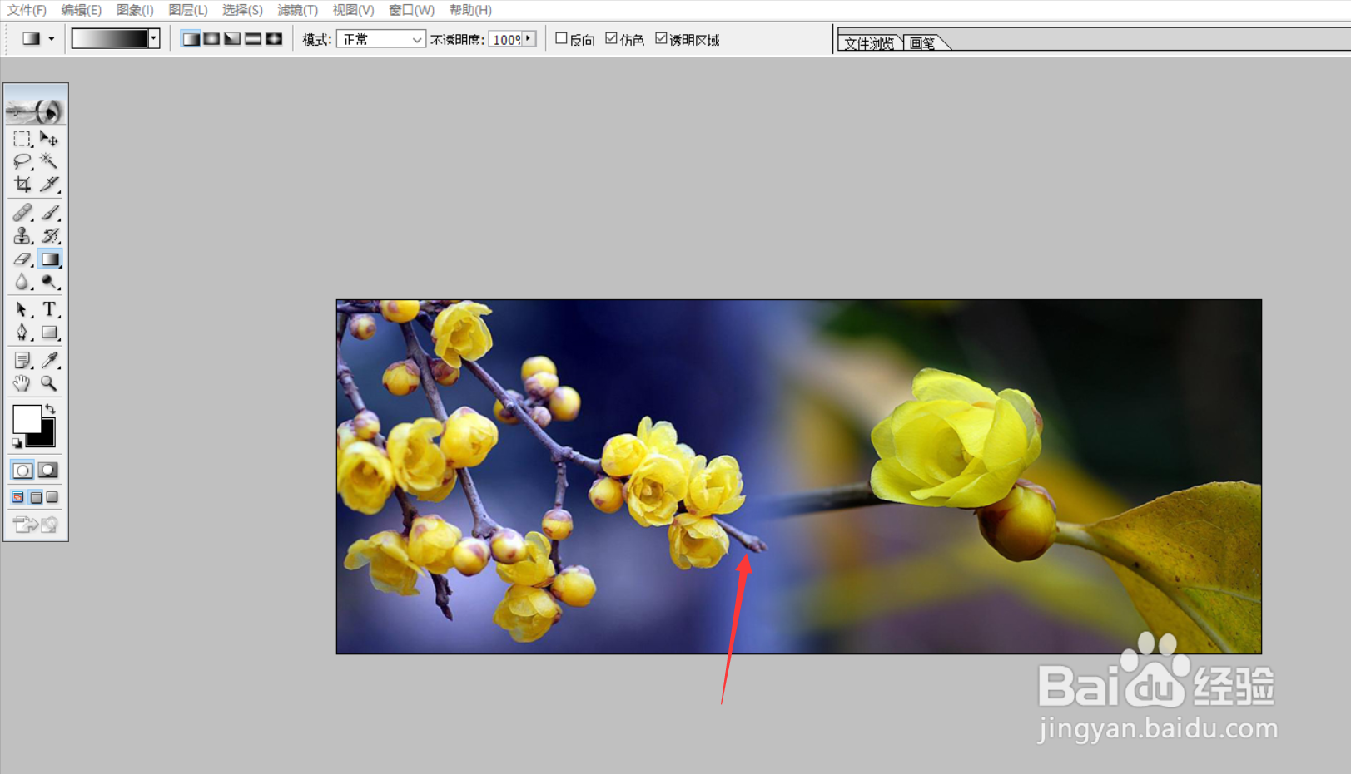The height and width of the screenshot is (774, 1351).
Task: Switch to the 文件浏览 tab
Action: click(869, 43)
